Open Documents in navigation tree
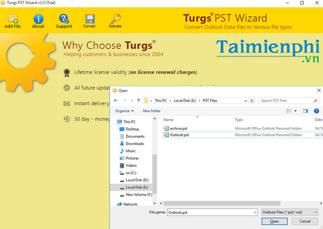 132,136
